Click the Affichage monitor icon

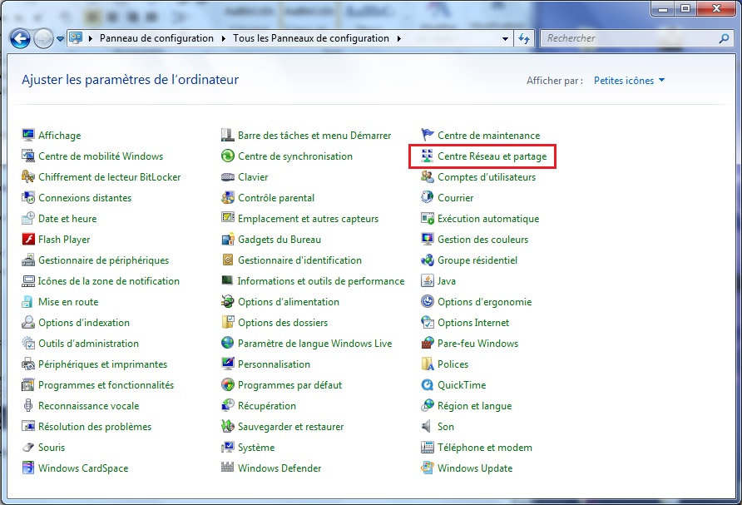pyautogui.click(x=28, y=135)
